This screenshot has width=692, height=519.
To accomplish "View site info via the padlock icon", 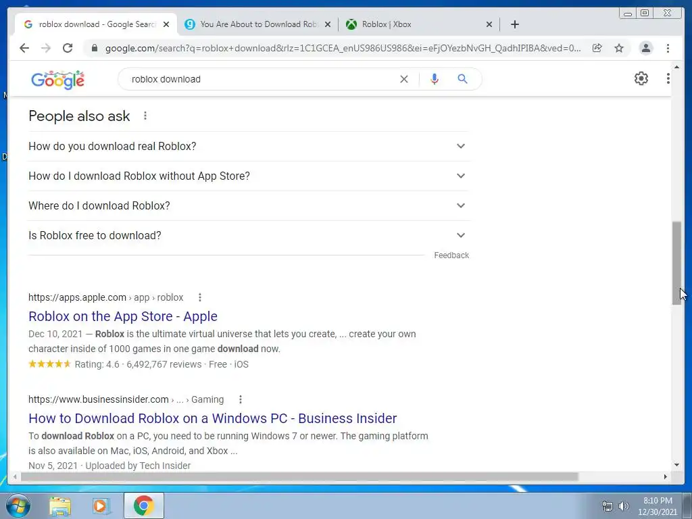I will (x=94, y=48).
